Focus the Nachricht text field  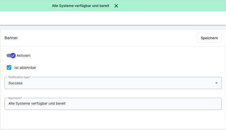click(113, 104)
